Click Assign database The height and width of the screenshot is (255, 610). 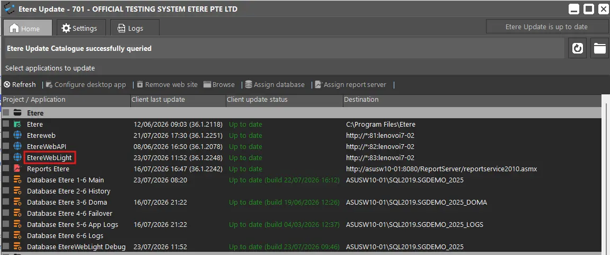pos(275,84)
